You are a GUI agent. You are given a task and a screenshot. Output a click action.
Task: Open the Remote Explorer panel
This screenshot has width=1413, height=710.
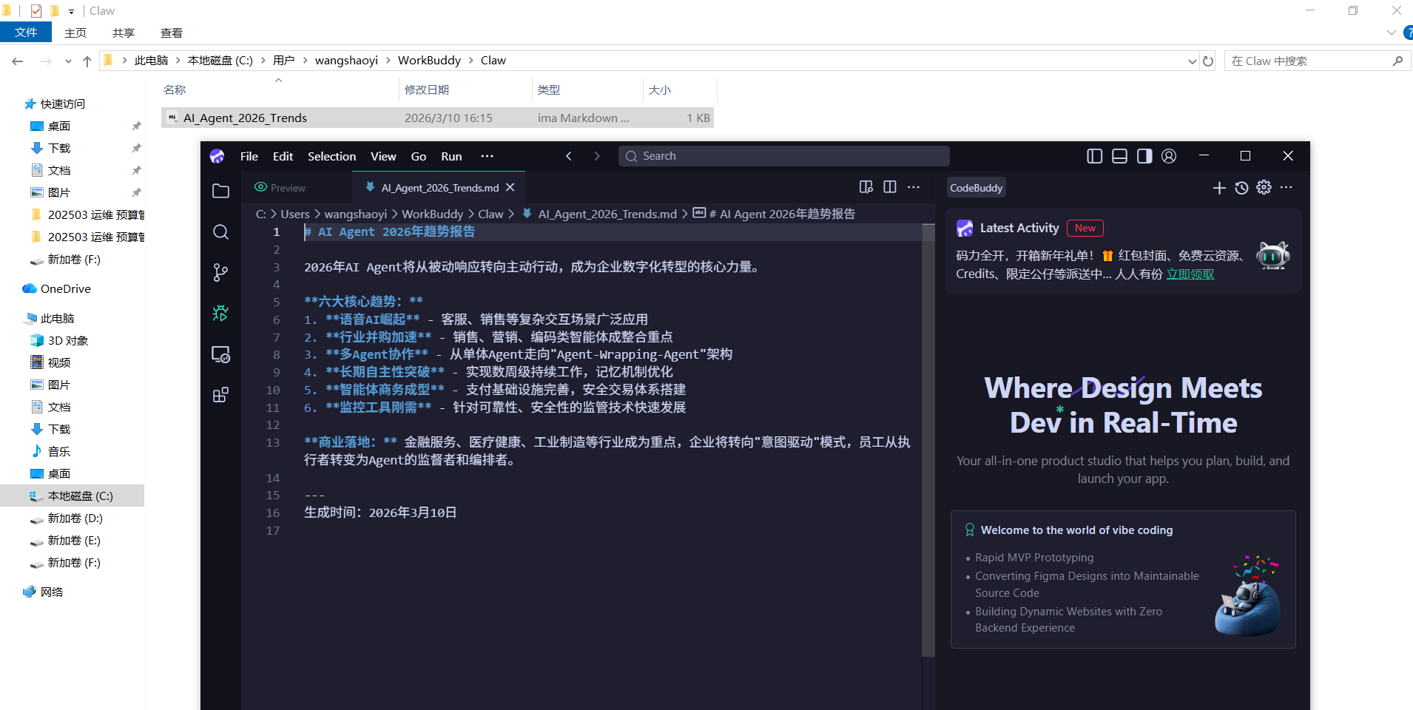(x=220, y=354)
